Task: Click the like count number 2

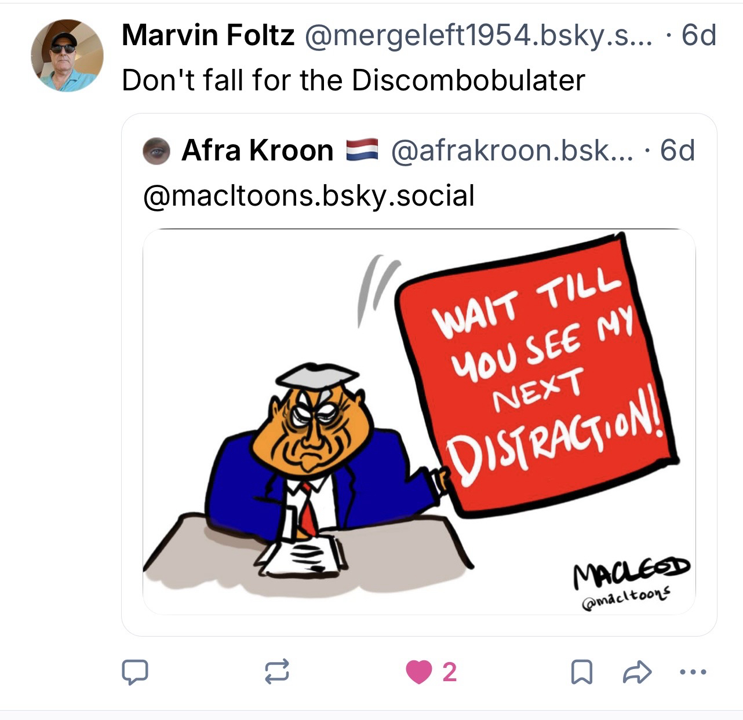Action: coord(449,673)
